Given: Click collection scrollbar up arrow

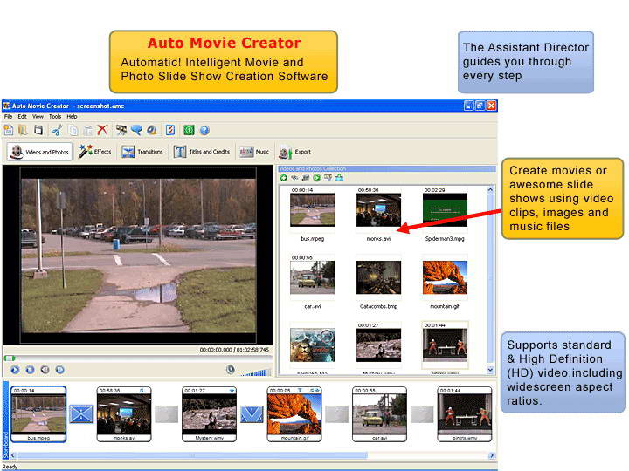Looking at the screenshot, I should tap(491, 190).
